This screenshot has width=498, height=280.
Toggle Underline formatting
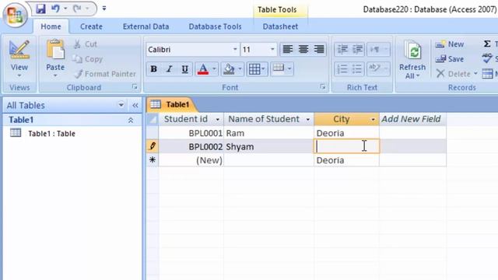pyautogui.click(x=185, y=69)
